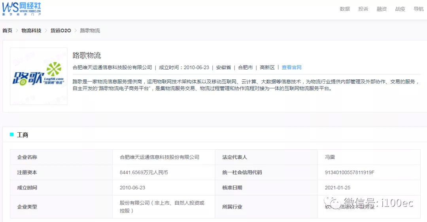Click the WeChat icon in the watermark

tap(335, 203)
